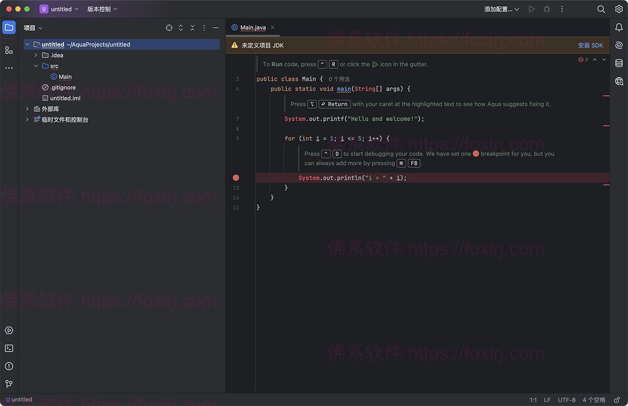
Task: Click the 安装 SDK link in warning banner
Action: point(590,45)
